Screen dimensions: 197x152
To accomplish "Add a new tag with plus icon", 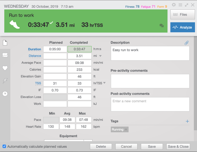I will coord(187,121).
